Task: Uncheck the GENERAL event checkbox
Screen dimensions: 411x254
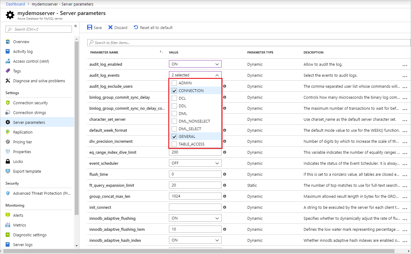Action: point(174,136)
